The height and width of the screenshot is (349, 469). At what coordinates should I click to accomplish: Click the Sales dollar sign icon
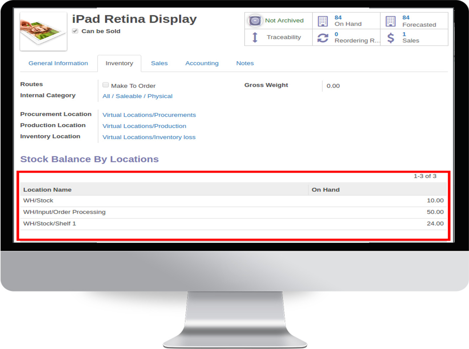pos(391,37)
